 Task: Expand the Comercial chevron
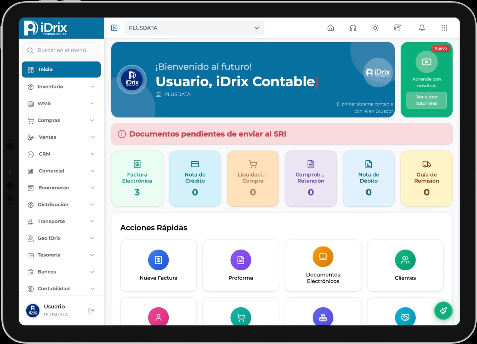[92, 171]
